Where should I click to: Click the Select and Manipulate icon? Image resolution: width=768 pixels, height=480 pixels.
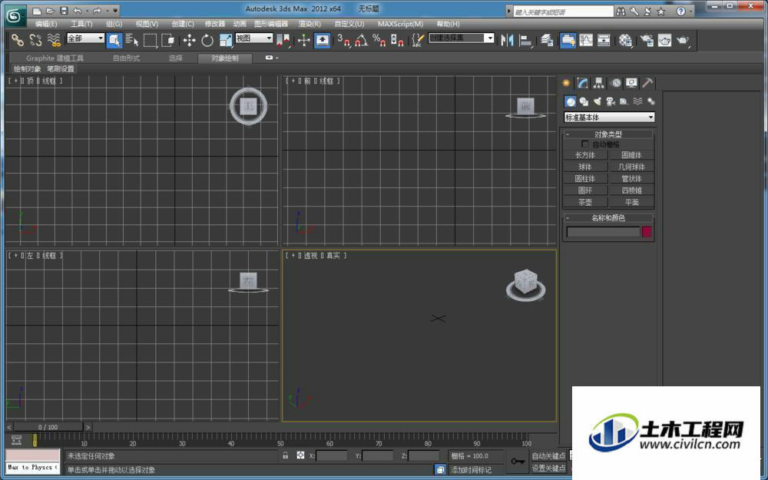tap(303, 40)
